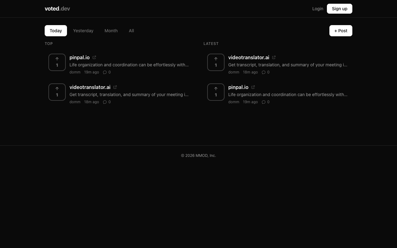
Task: Switch to the Yesterday tab
Action: (83, 31)
